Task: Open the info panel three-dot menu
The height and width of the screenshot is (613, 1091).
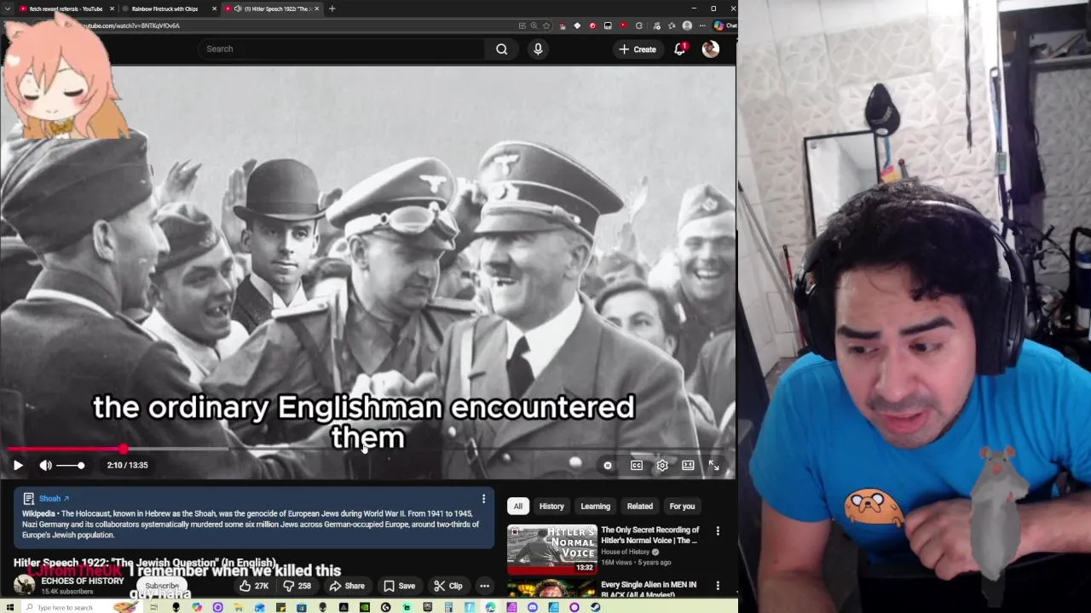Action: click(483, 499)
